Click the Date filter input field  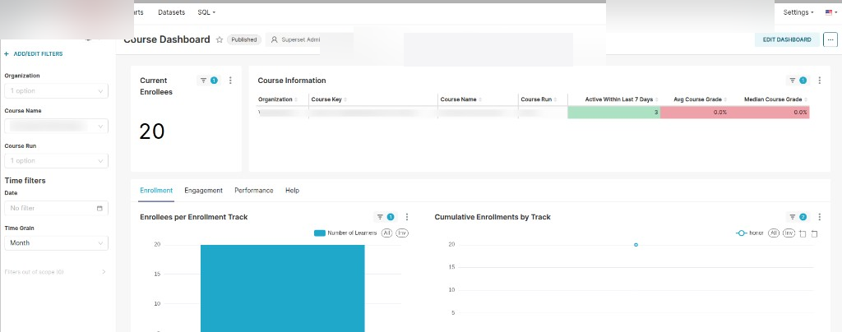tap(57, 208)
